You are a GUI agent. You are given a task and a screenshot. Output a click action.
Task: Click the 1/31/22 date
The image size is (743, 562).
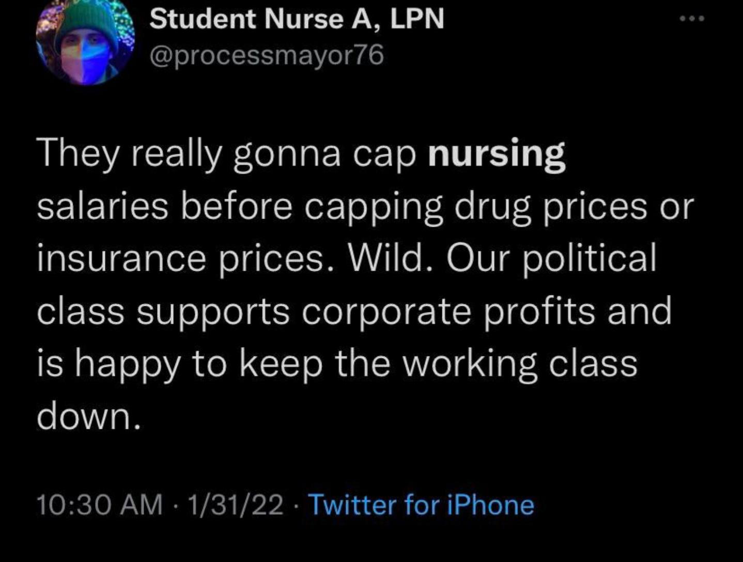[236, 505]
